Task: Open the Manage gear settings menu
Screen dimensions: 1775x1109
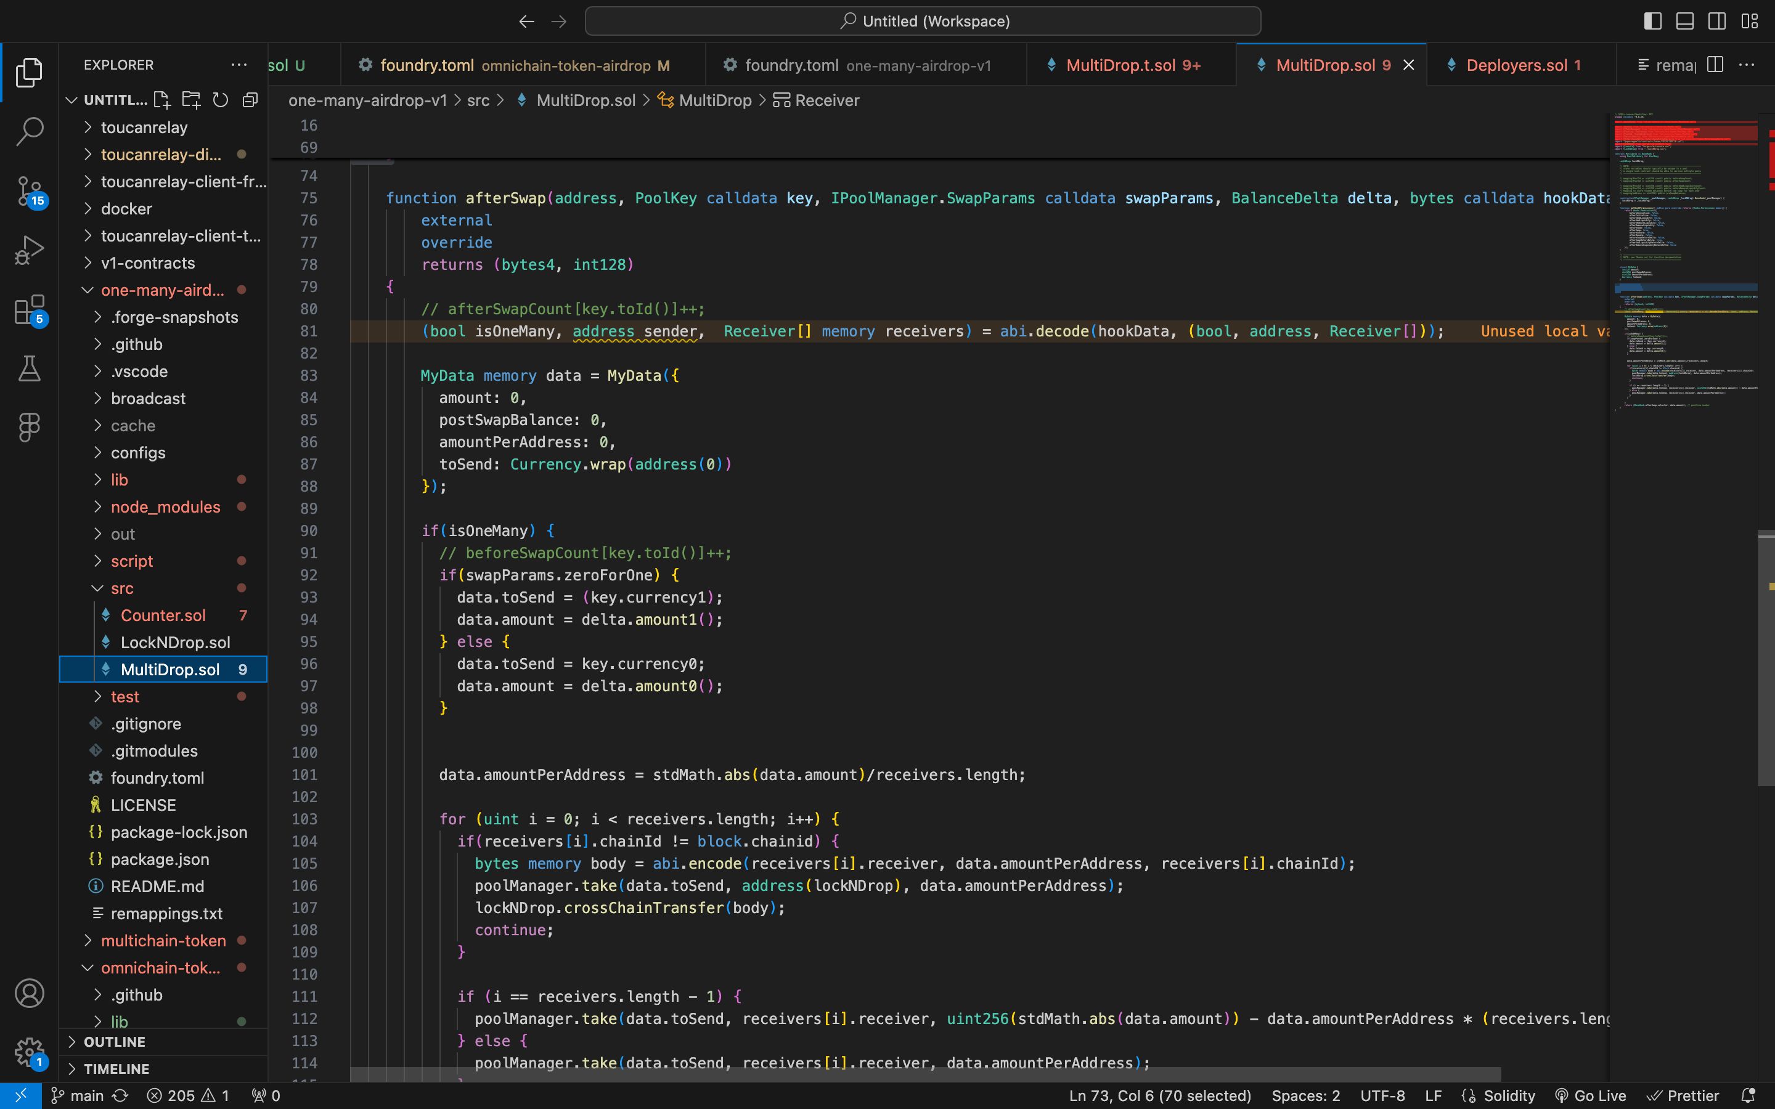Action: pyautogui.click(x=30, y=1052)
